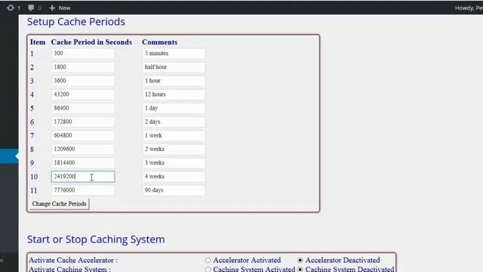Click the 'Start or Stop Caching System' heading
Viewport: 483px width, 272px height.
click(96, 240)
